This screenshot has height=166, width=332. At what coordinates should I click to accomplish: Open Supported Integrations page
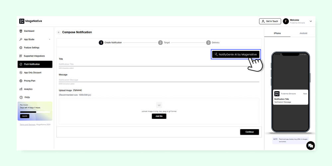[35, 56]
